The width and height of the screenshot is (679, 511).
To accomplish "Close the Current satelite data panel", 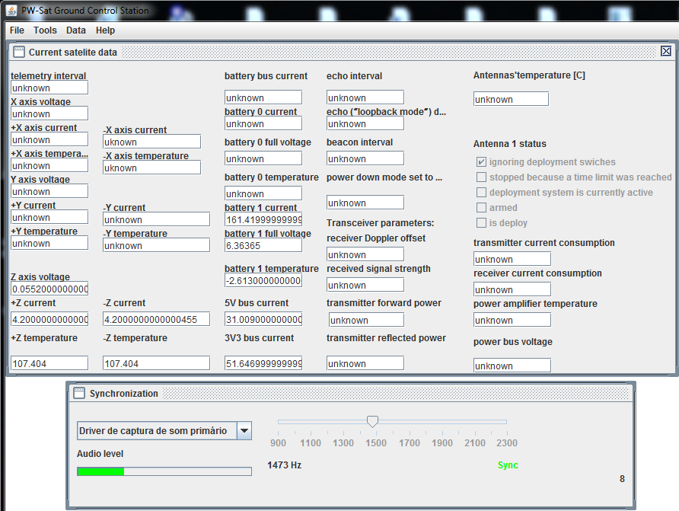I will click(666, 51).
